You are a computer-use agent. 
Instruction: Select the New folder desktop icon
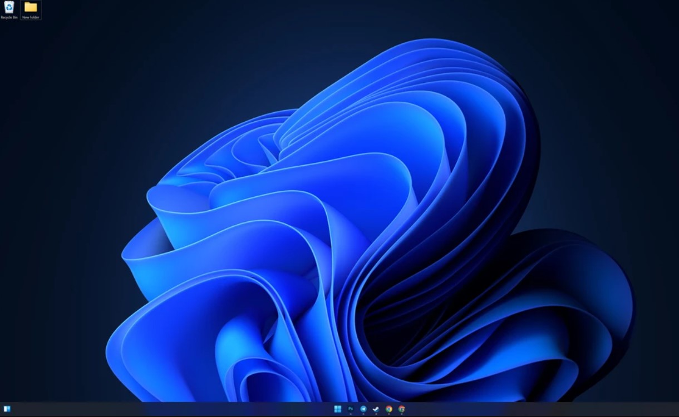[x=31, y=10]
